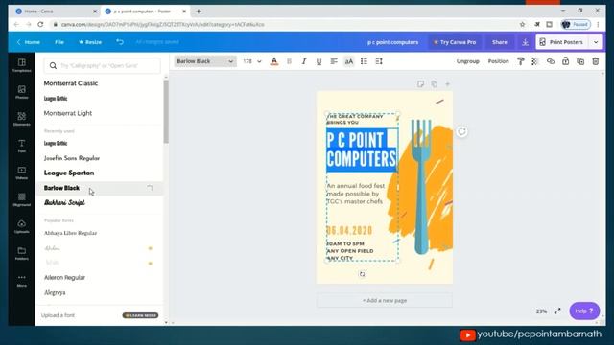Toggle bold formatting
The image size is (614, 345).
point(289,61)
